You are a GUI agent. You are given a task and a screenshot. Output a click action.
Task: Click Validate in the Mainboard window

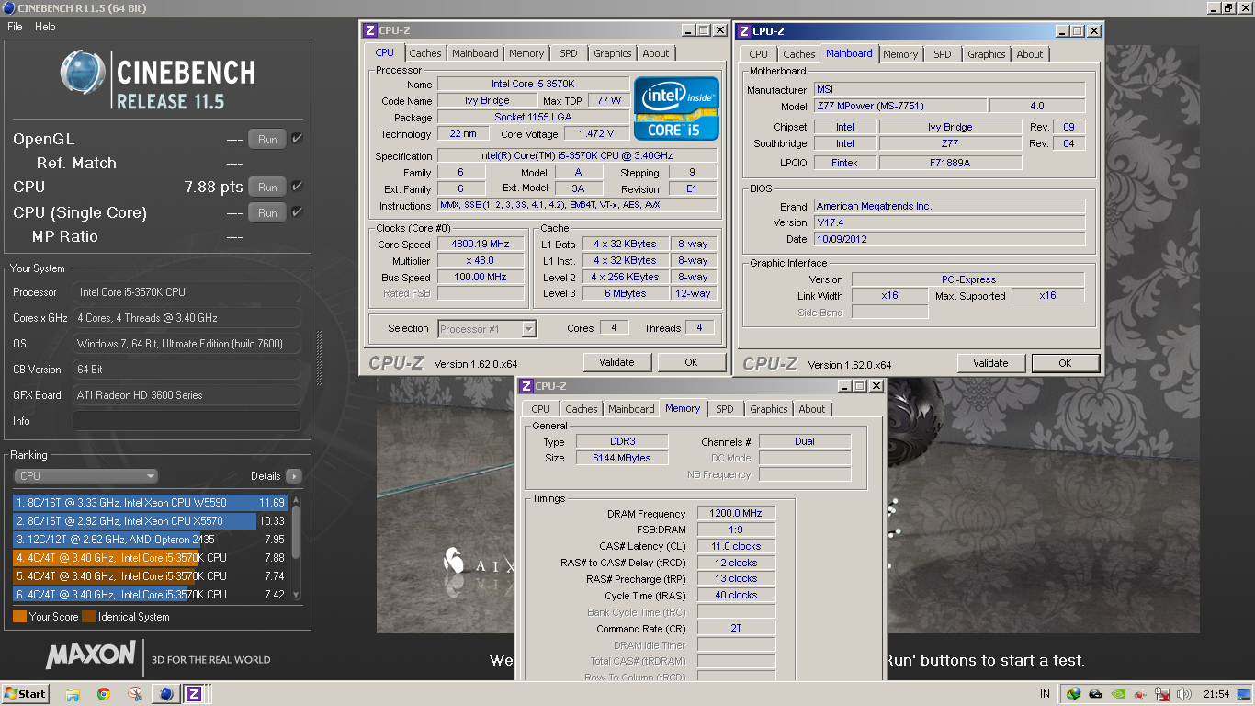pos(990,363)
